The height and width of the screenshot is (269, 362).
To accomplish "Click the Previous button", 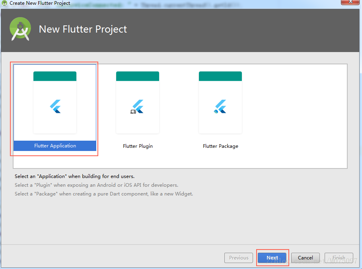I will [239, 258].
